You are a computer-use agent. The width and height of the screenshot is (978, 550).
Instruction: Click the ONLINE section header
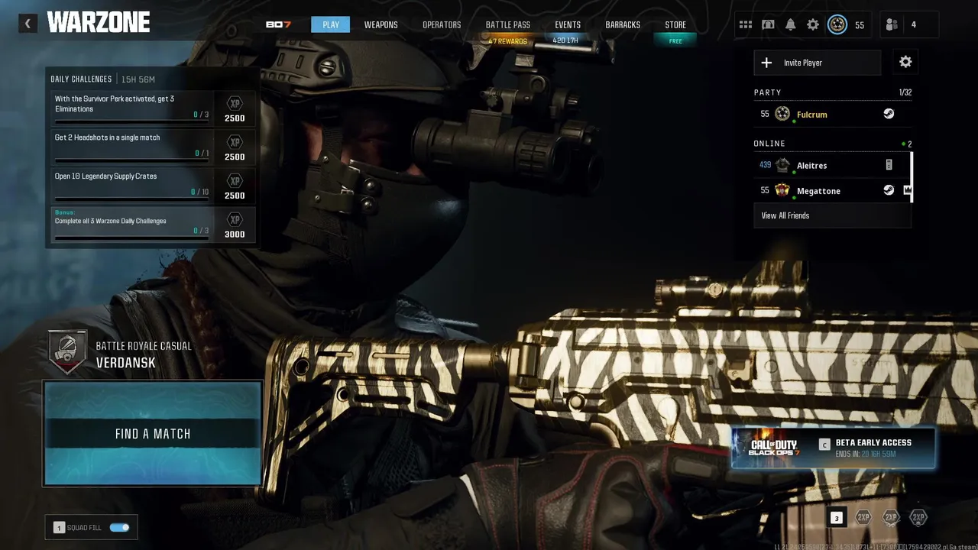(x=769, y=144)
